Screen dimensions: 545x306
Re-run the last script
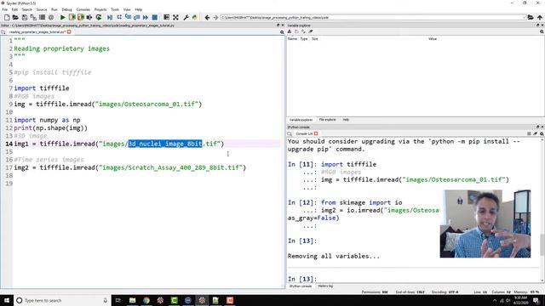(x=99, y=17)
